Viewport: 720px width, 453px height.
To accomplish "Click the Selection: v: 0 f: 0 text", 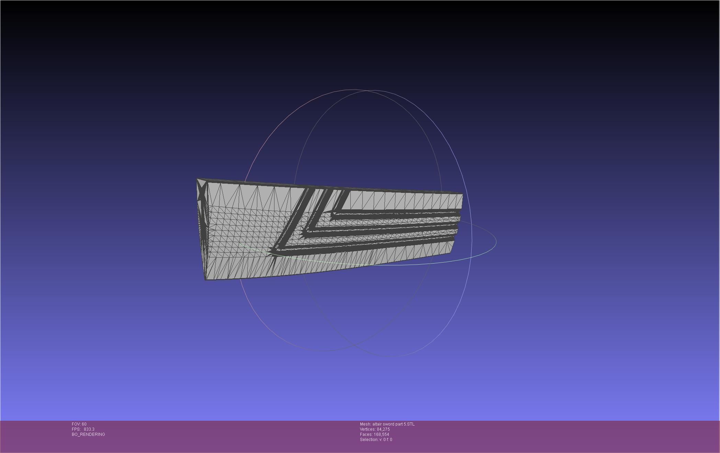I will pyautogui.click(x=376, y=440).
